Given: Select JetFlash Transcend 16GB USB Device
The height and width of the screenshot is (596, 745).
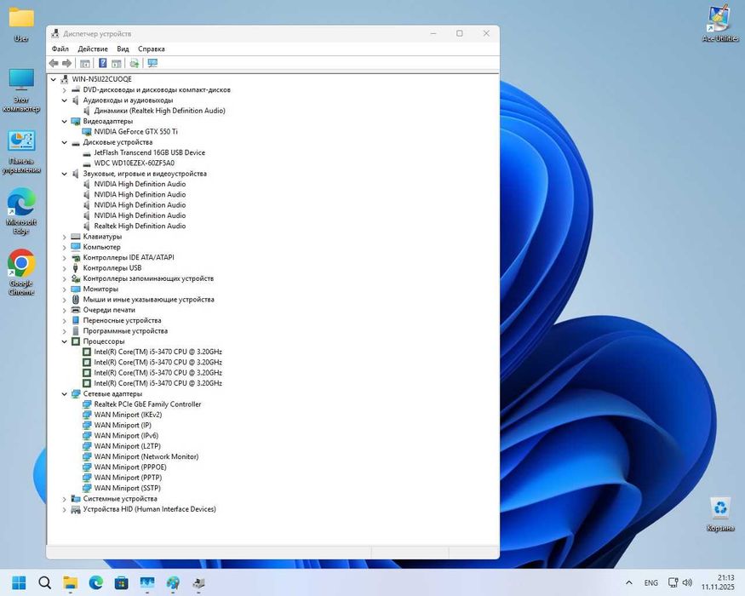Looking at the screenshot, I should point(149,152).
